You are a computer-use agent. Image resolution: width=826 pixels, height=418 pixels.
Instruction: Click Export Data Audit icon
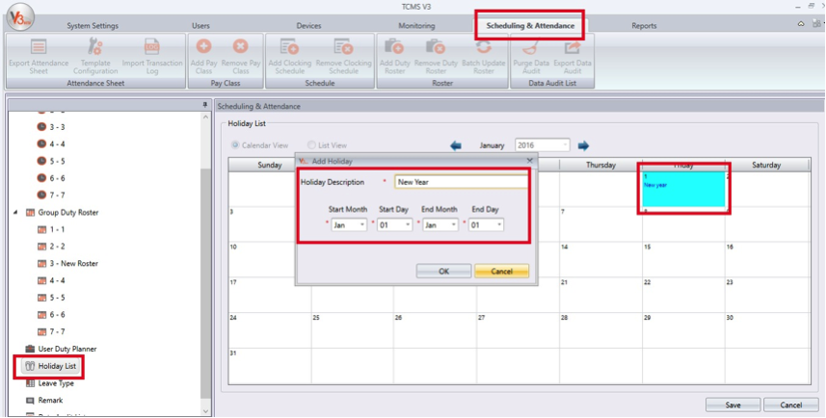[x=573, y=47]
